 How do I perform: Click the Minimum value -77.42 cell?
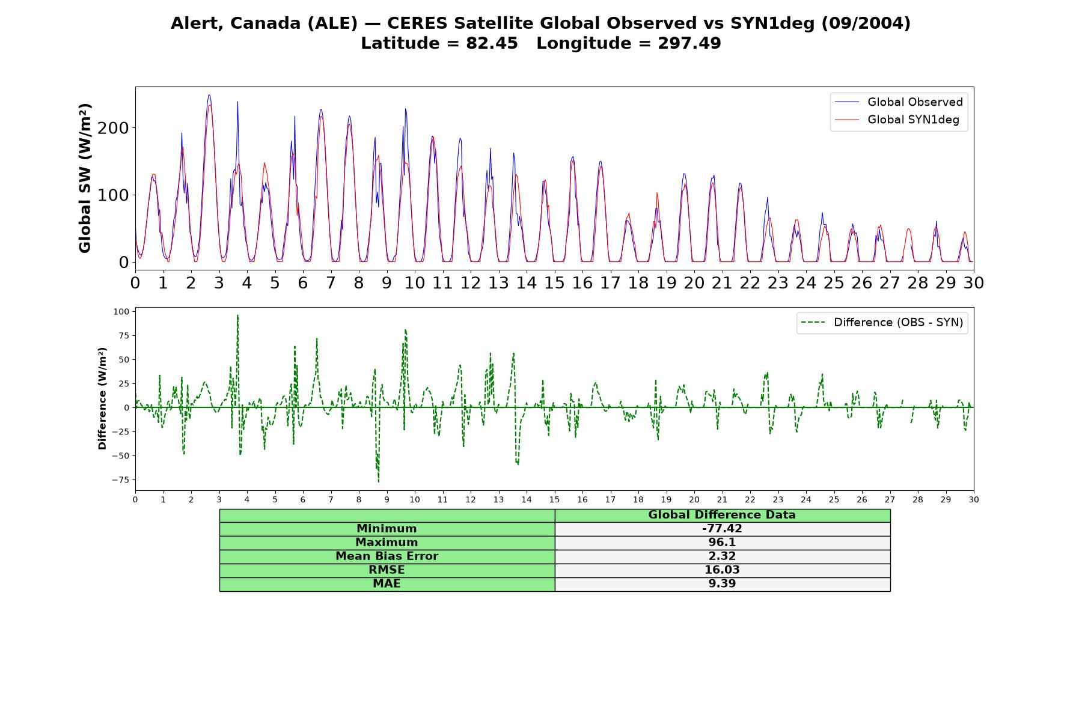pyautogui.click(x=723, y=529)
